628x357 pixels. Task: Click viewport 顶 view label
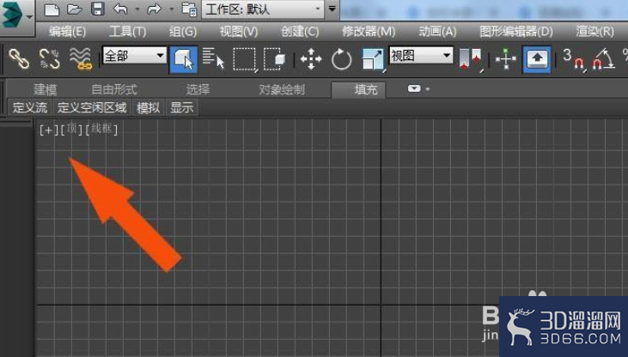(x=71, y=130)
